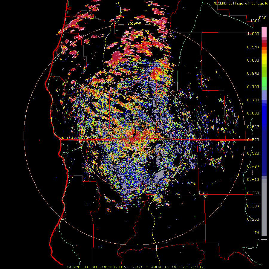
Task: Select the 0.360 color scale value
Action: (x=253, y=193)
